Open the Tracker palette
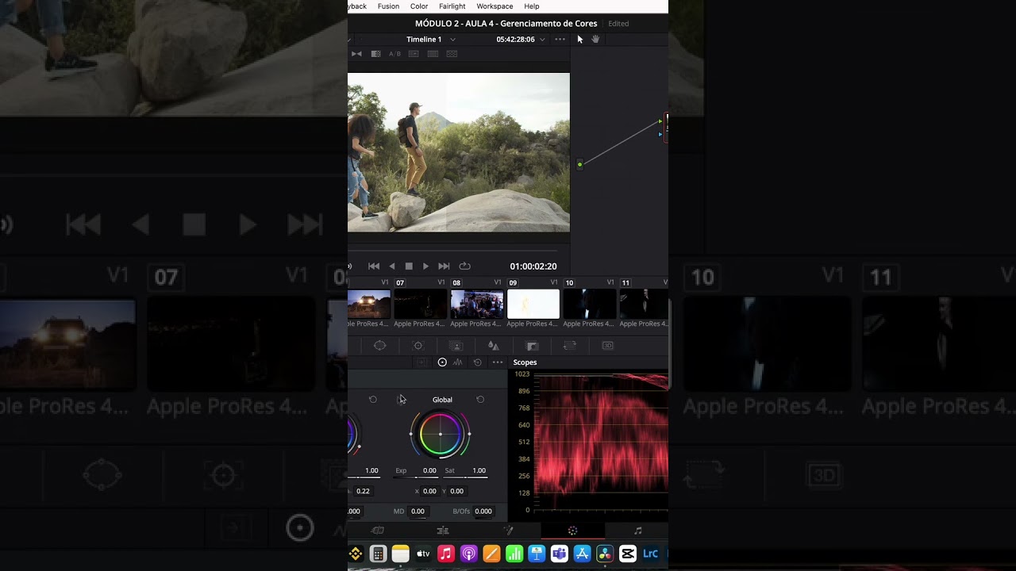The image size is (1016, 571). 418,346
